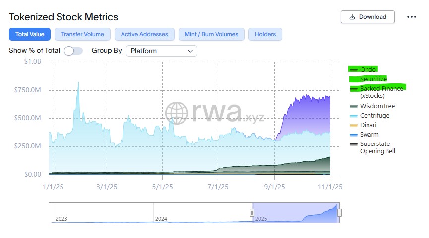Click the 2023 area in timeline navigator

[99, 213]
